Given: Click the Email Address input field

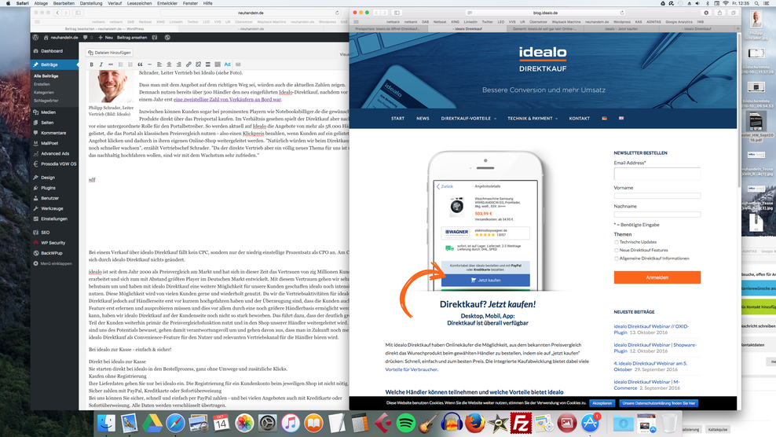Looking at the screenshot, I should coord(657,174).
